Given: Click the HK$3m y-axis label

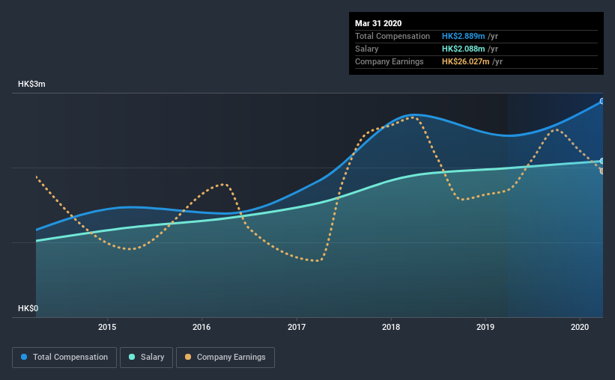Looking at the screenshot, I should click(31, 85).
